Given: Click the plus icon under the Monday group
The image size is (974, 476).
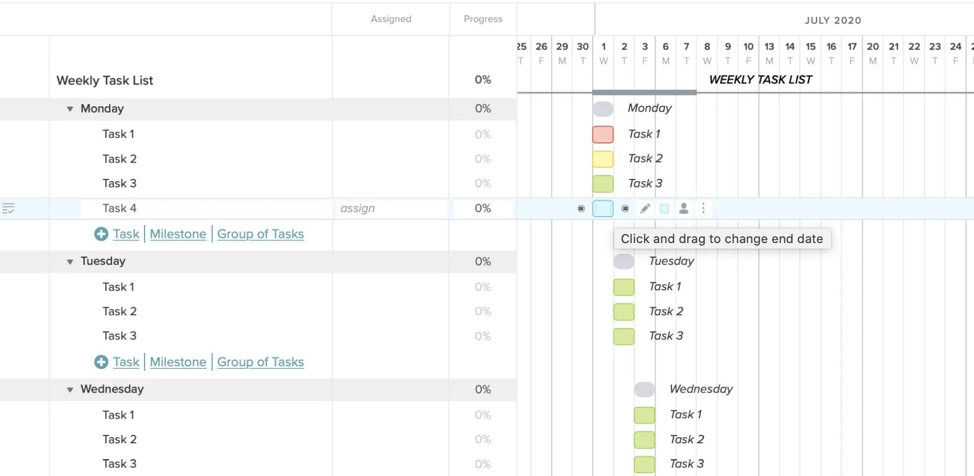Looking at the screenshot, I should click(101, 234).
